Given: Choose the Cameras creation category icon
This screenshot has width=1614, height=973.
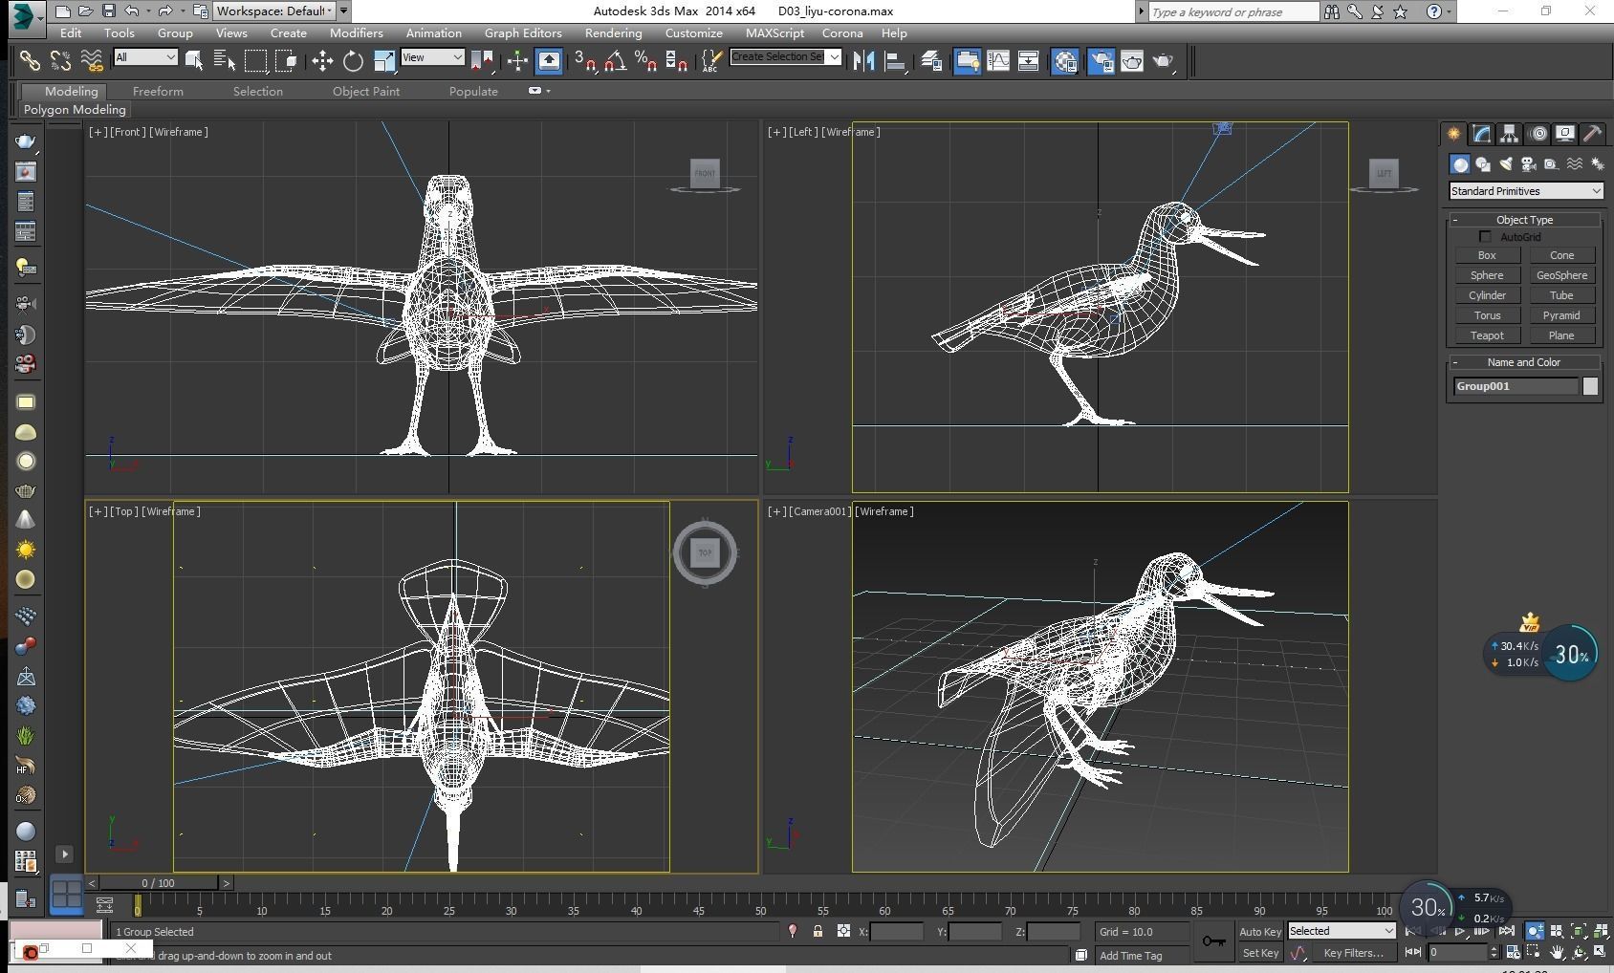Looking at the screenshot, I should (x=1529, y=163).
